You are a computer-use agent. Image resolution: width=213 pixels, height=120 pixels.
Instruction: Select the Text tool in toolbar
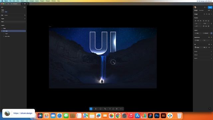(x=110, y=109)
